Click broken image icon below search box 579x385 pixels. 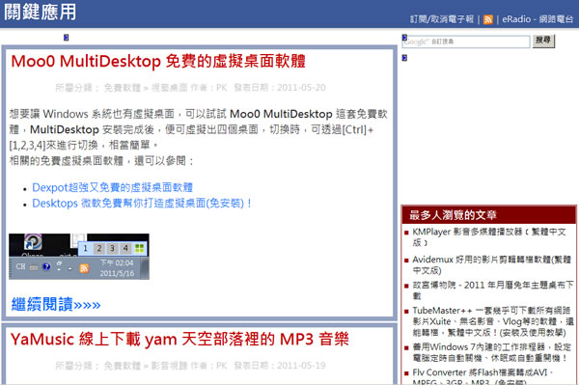pyautogui.click(x=404, y=58)
